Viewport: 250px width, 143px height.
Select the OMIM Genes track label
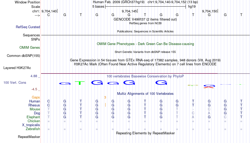[x=30, y=48]
